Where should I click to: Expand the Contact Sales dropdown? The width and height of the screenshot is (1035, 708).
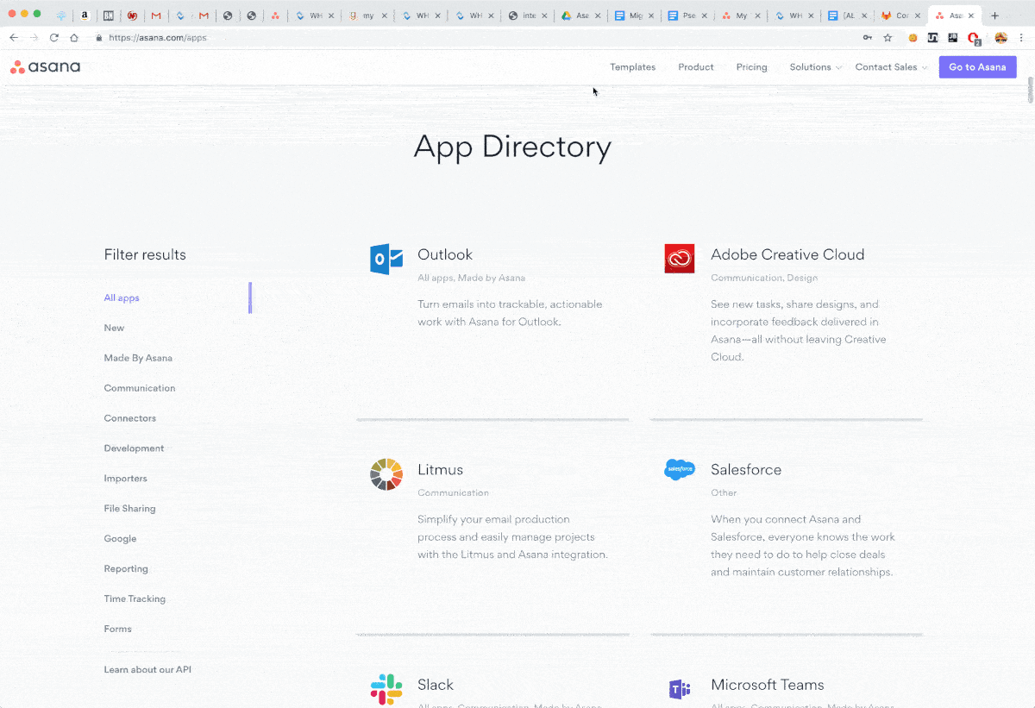click(x=891, y=67)
